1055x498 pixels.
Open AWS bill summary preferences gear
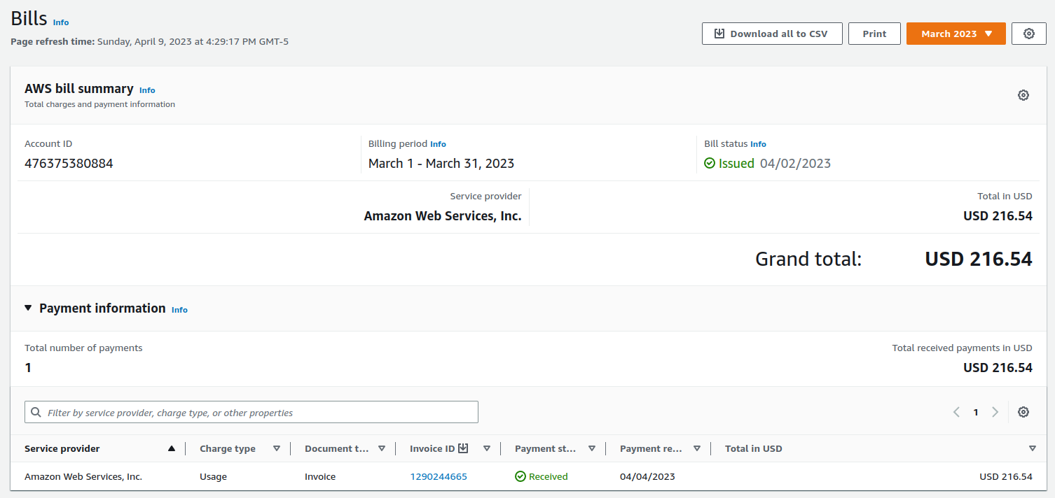(x=1023, y=95)
